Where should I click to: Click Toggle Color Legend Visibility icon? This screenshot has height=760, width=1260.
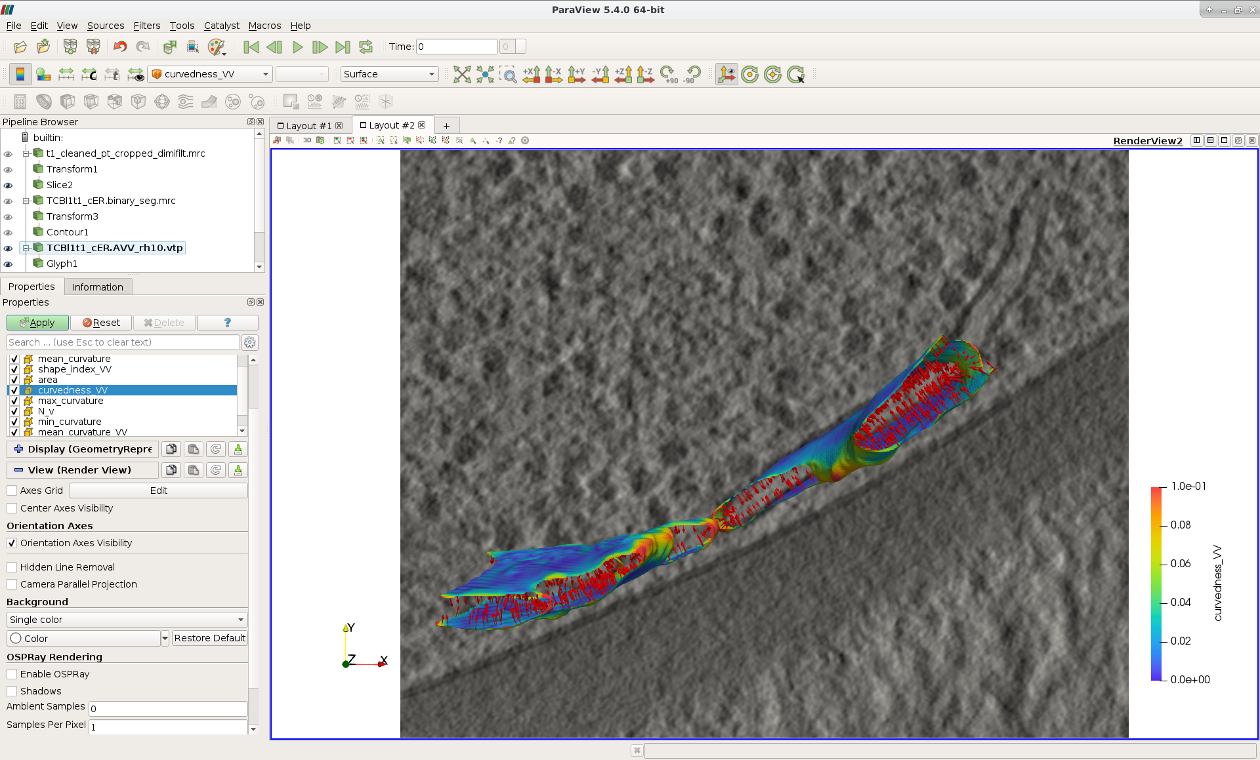tap(20, 75)
